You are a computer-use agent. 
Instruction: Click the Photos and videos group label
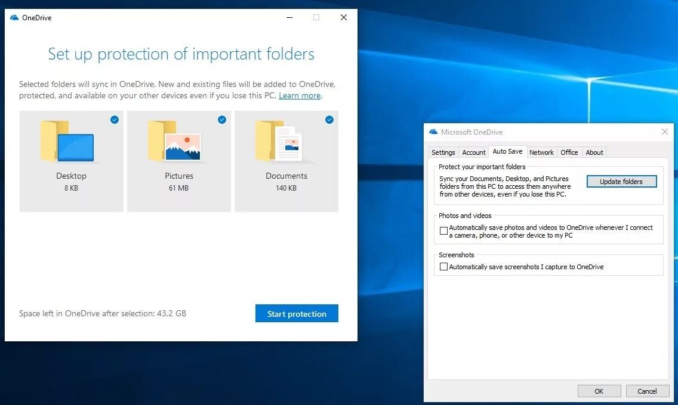click(466, 216)
